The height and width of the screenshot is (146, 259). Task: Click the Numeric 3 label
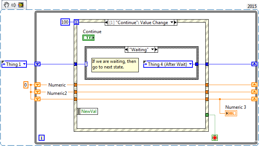(236, 107)
